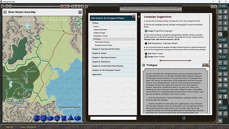Open the character portrait icon under PLAY

[220, 63]
